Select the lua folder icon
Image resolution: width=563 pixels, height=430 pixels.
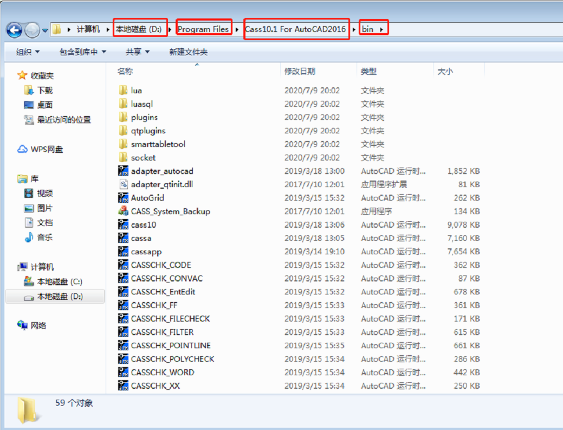tap(123, 90)
